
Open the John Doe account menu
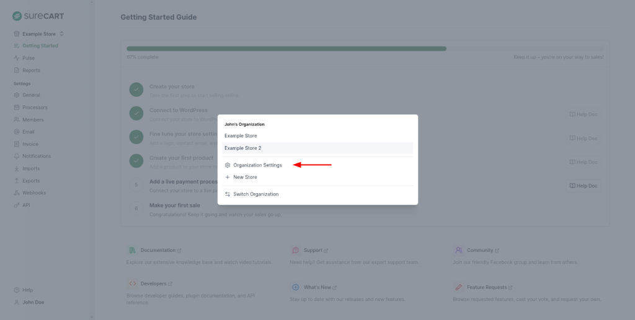tap(33, 302)
